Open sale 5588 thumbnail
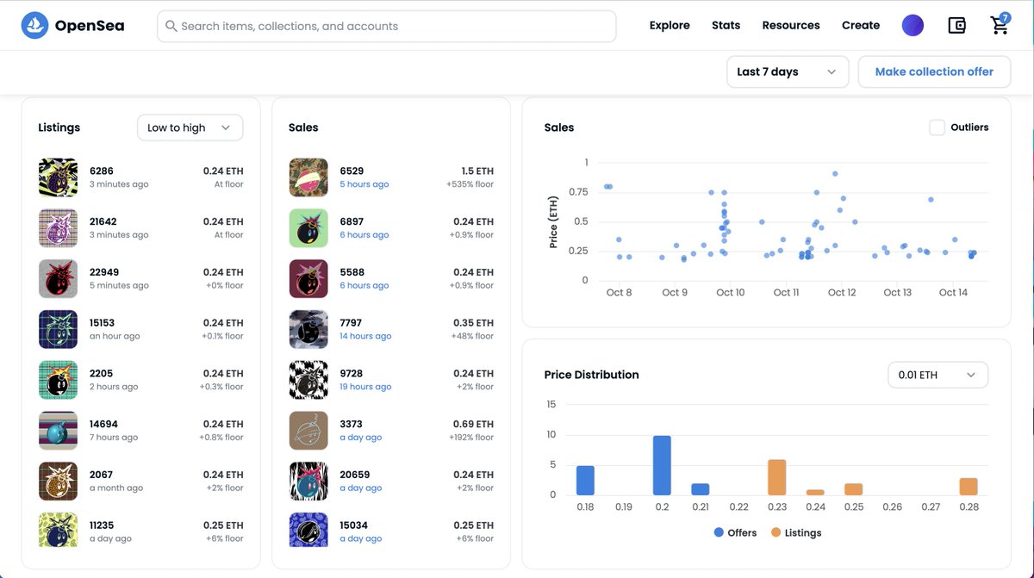The height and width of the screenshot is (578, 1034). (x=308, y=279)
